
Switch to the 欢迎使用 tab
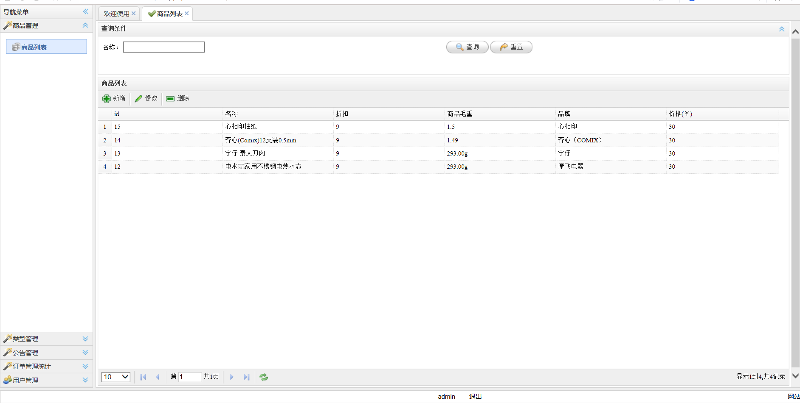(116, 14)
